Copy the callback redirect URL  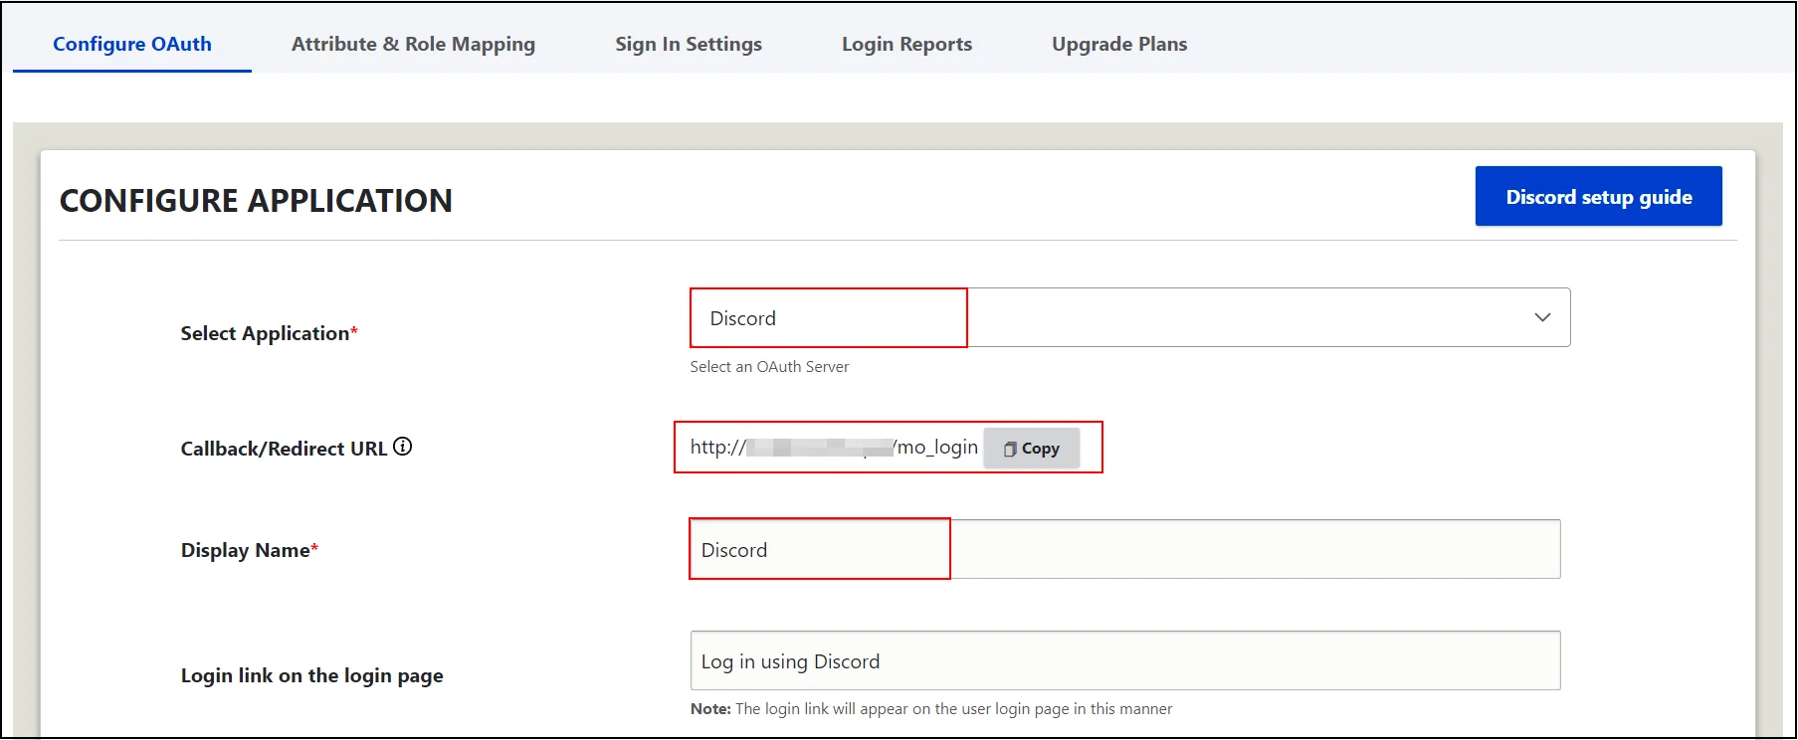(x=1031, y=449)
